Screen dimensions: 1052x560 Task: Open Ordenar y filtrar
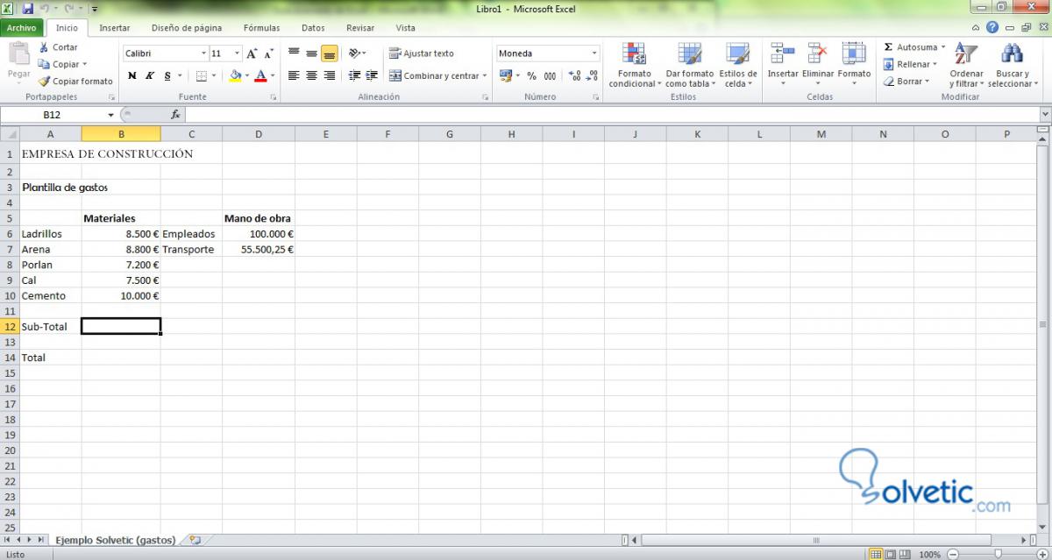pos(966,65)
